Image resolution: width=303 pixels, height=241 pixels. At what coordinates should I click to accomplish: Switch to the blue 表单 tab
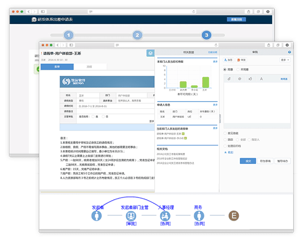click(57, 67)
